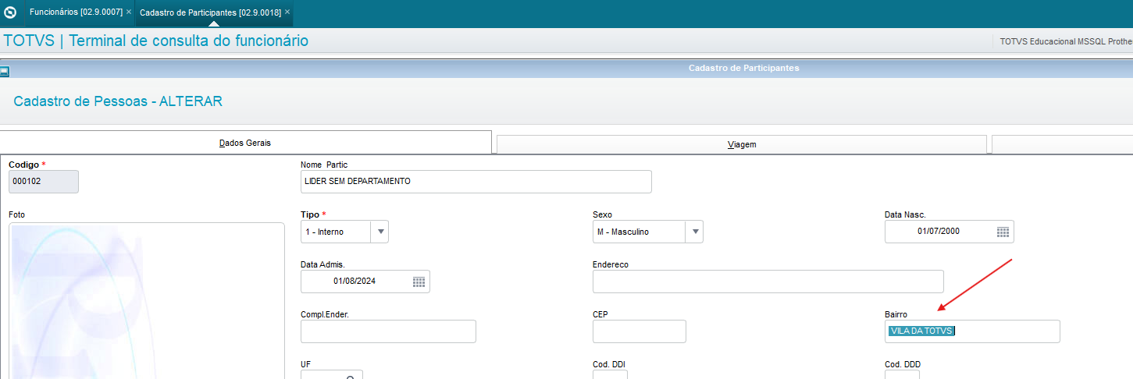Open the UF field search lookup
The width and height of the screenshot is (1133, 379).
(x=351, y=377)
